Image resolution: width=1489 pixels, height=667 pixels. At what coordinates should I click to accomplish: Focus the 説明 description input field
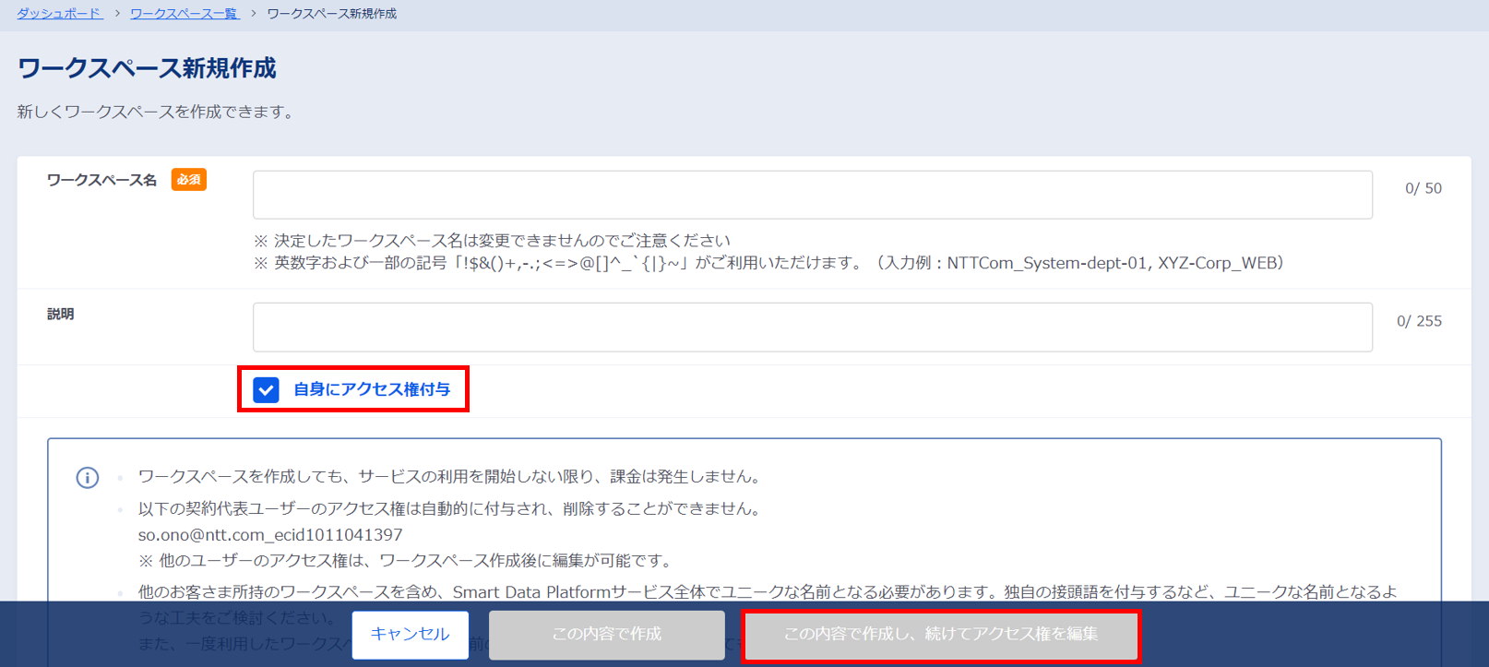pyautogui.click(x=813, y=328)
